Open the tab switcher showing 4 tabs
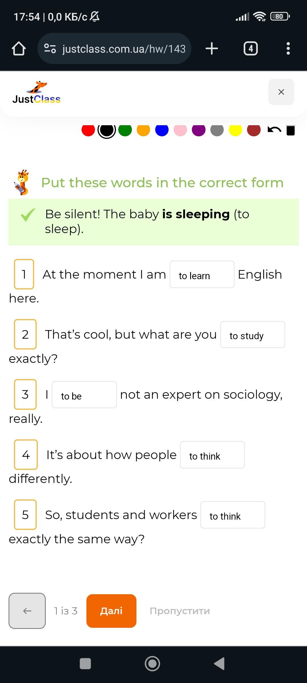The width and height of the screenshot is (307, 683). 250,48
